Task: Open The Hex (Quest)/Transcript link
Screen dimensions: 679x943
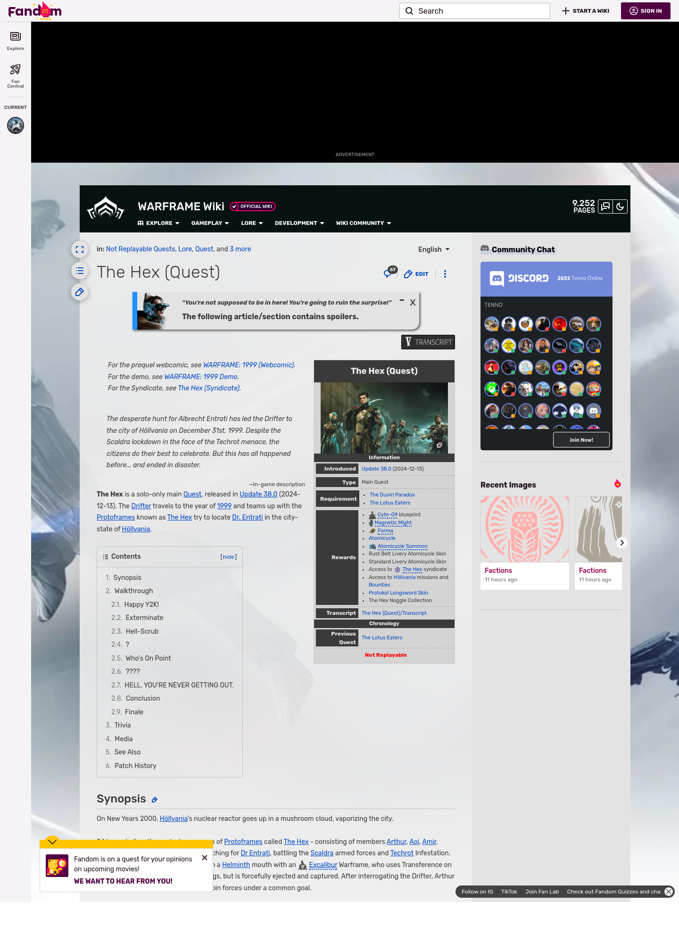Action: 394,613
